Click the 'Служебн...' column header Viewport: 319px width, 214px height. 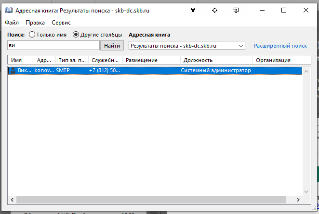(106, 60)
